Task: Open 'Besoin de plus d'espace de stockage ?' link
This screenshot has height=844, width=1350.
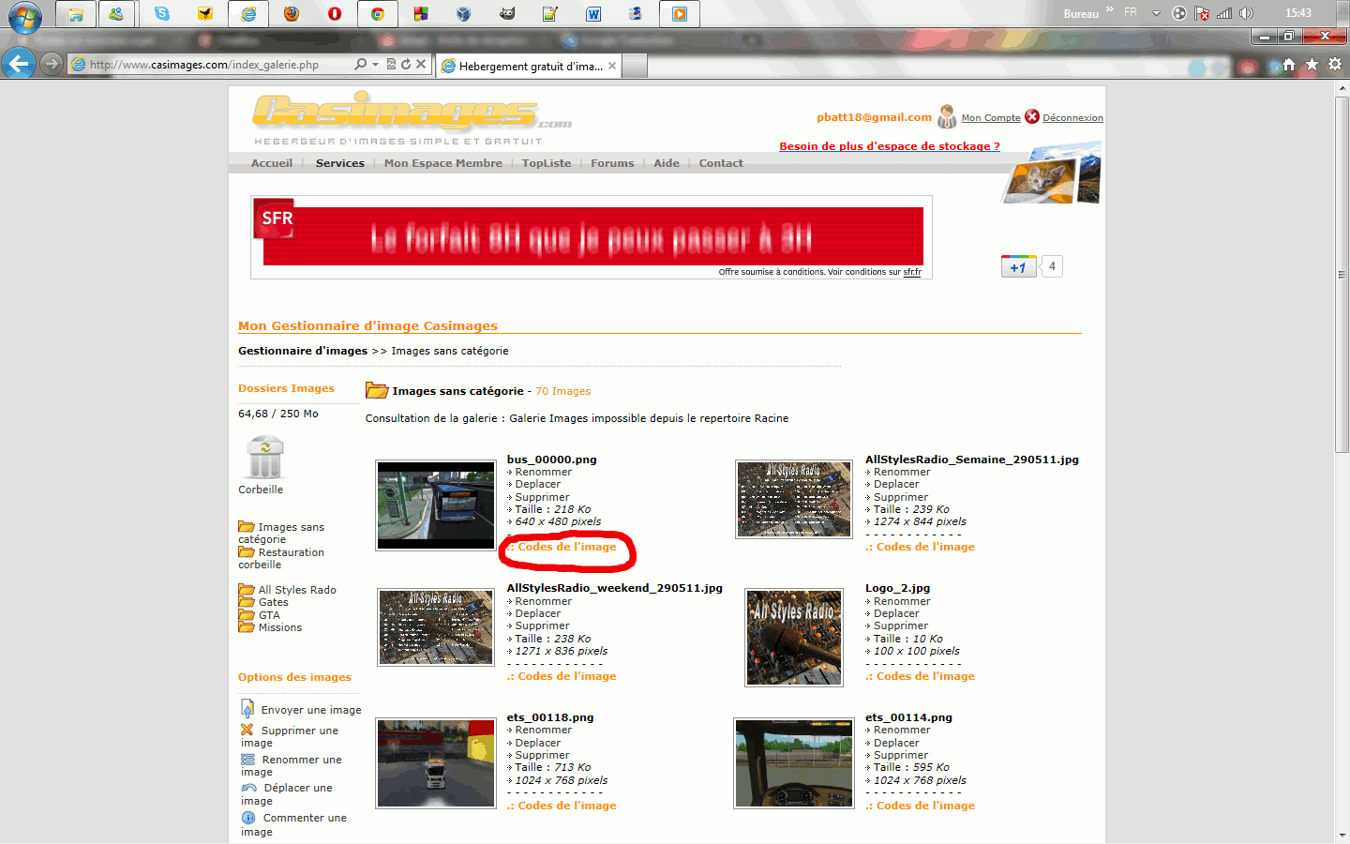Action: click(x=890, y=146)
